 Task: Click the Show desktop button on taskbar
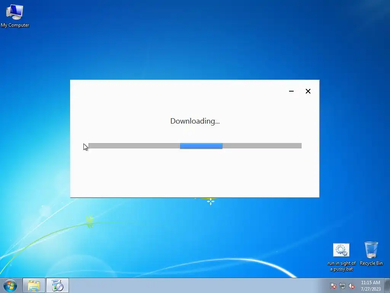(x=387, y=285)
